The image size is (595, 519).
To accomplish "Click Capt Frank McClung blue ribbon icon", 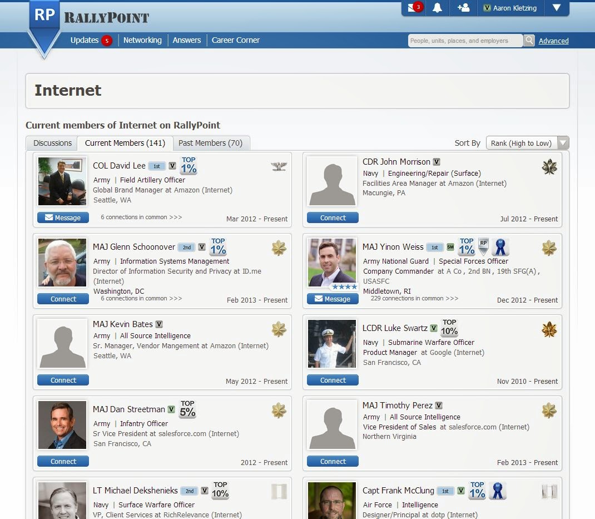I will 498,491.
